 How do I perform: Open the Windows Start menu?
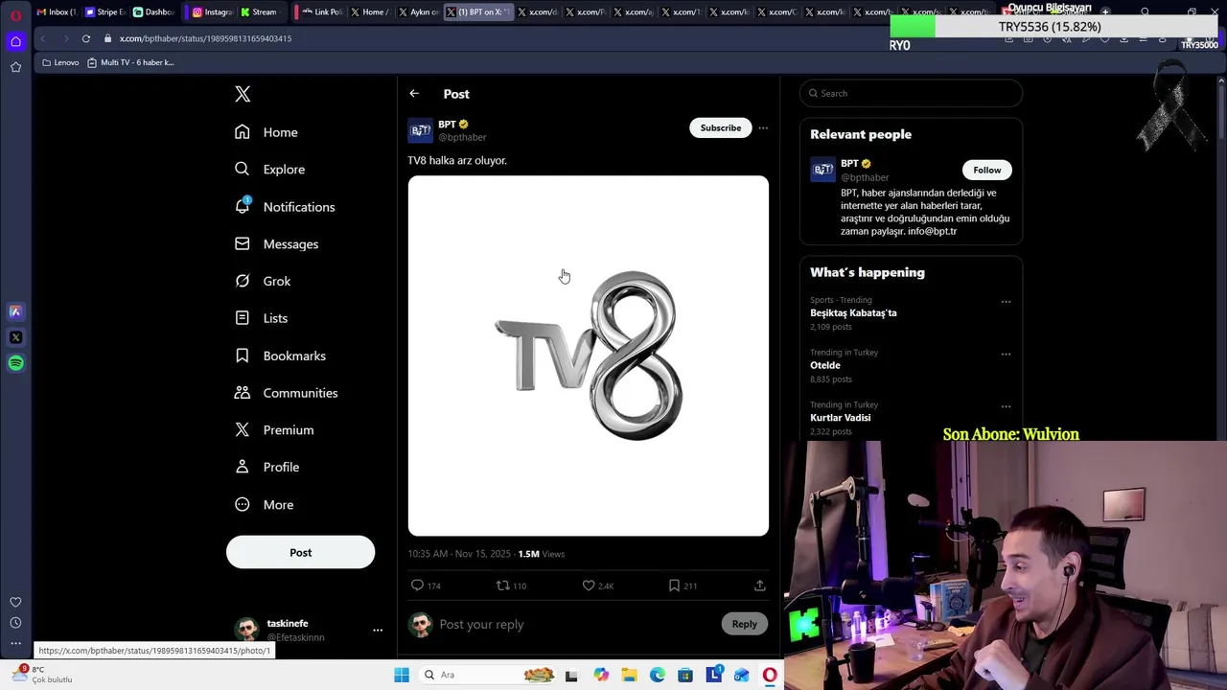402,675
